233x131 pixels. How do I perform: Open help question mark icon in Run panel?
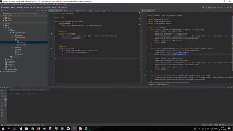coord(1,116)
